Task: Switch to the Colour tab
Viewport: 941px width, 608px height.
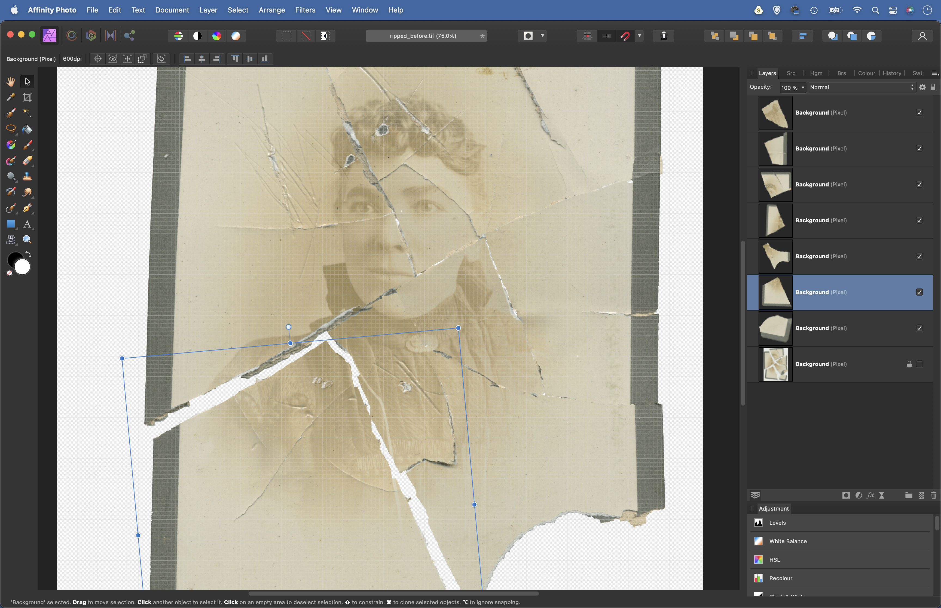Action: click(866, 73)
